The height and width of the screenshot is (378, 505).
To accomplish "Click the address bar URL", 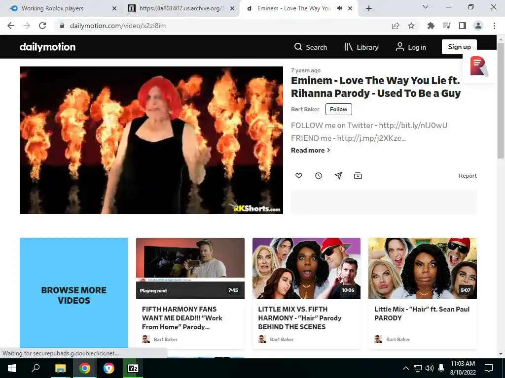I will click(x=118, y=26).
